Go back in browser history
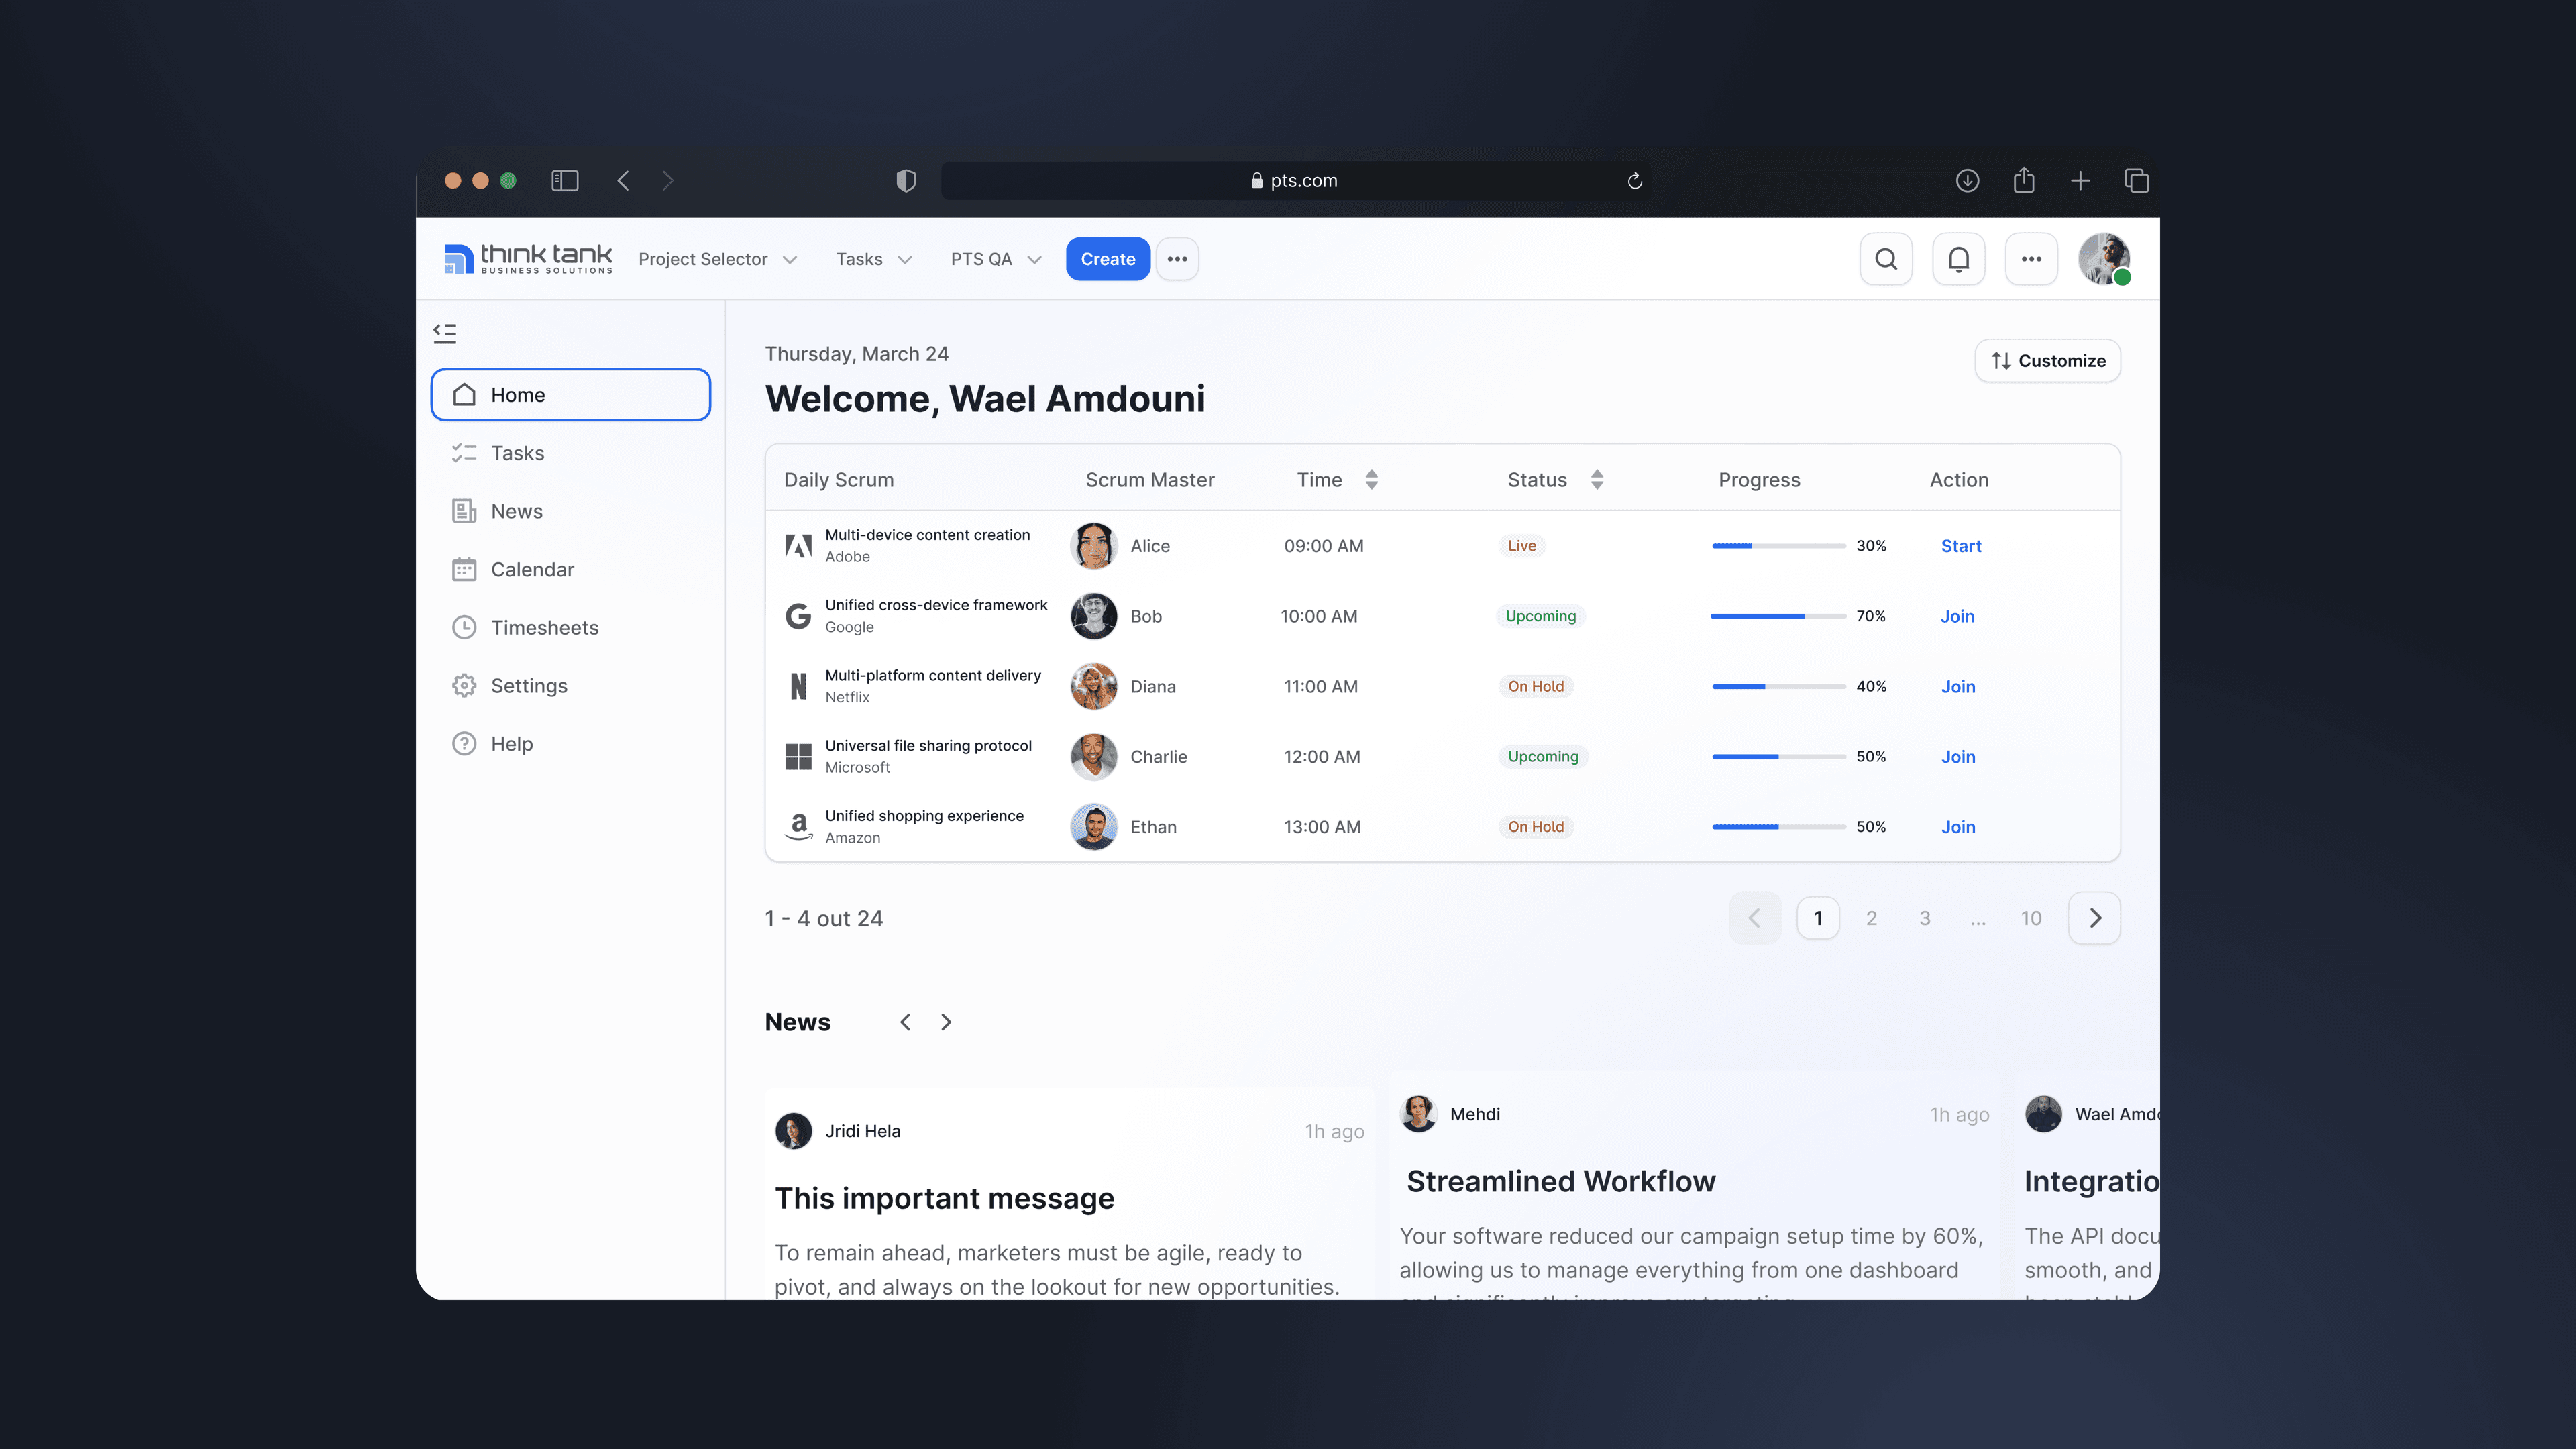Screen dimensions: 2576x1449 click(623, 181)
